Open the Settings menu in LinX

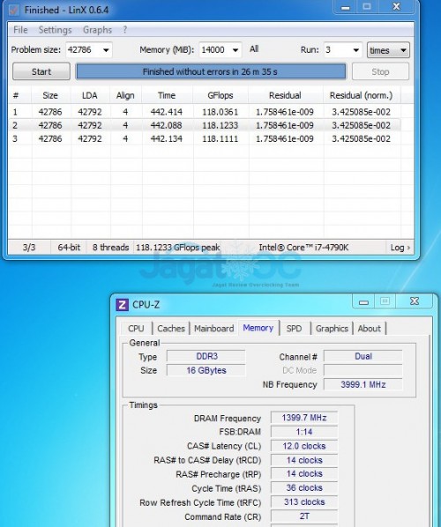coord(56,30)
